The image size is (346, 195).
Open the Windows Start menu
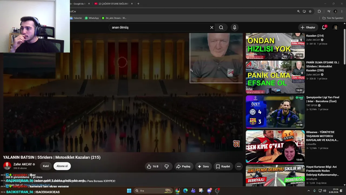click(x=129, y=191)
